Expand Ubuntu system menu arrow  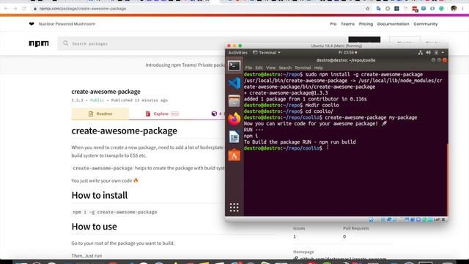coord(443,53)
